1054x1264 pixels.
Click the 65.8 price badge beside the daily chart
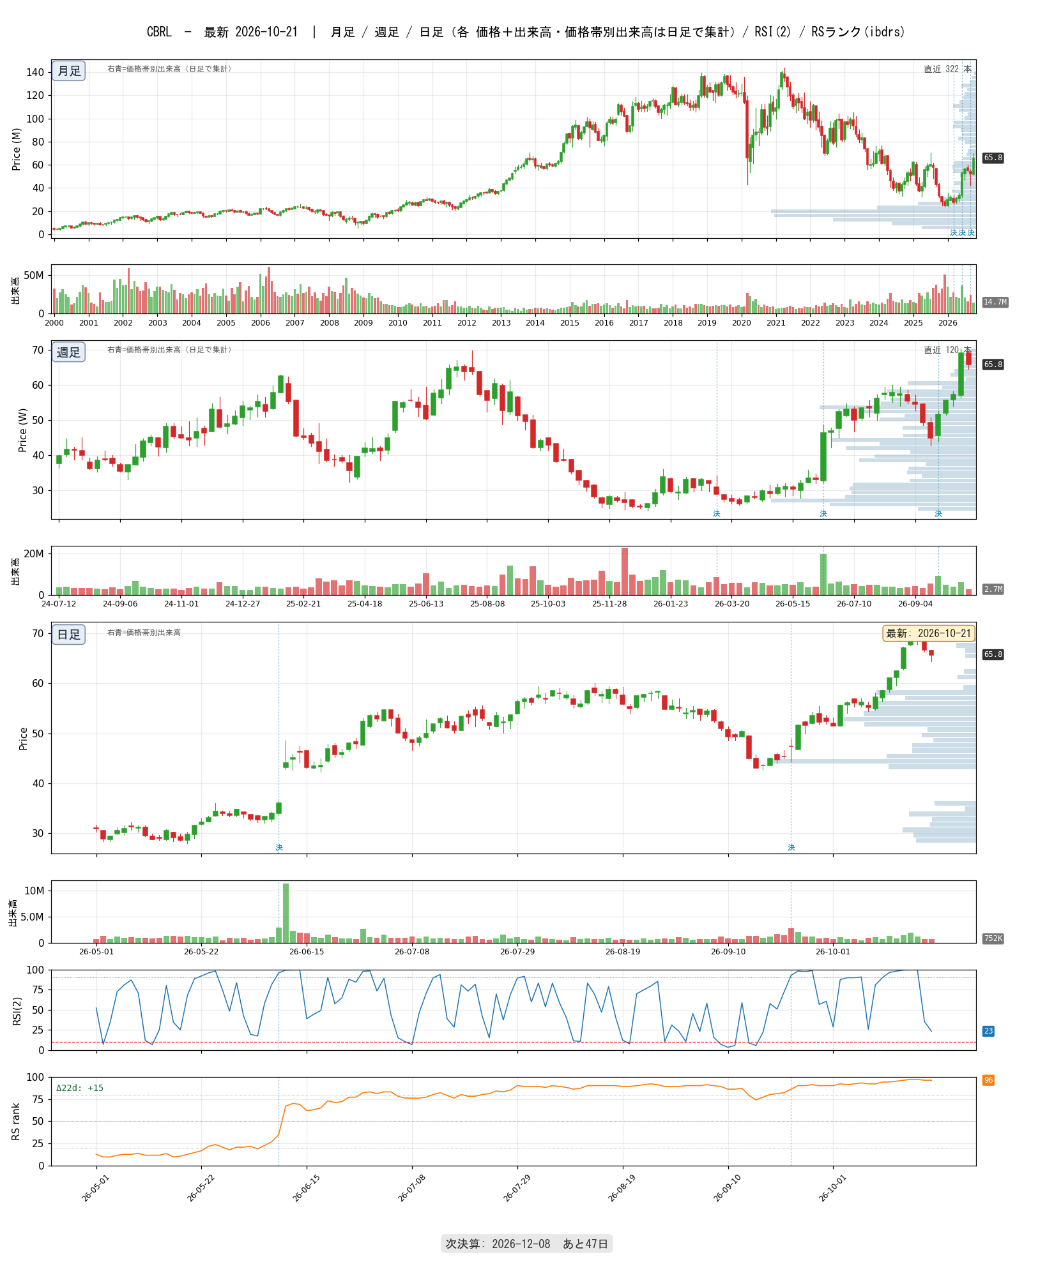(993, 654)
